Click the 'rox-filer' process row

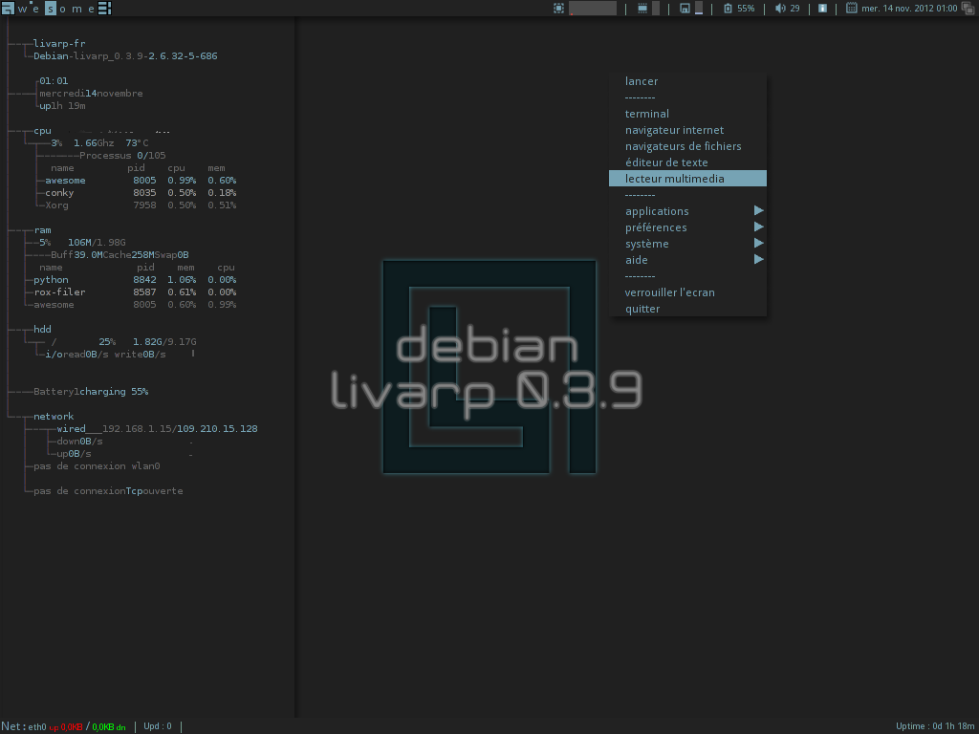pyautogui.click(x=135, y=292)
